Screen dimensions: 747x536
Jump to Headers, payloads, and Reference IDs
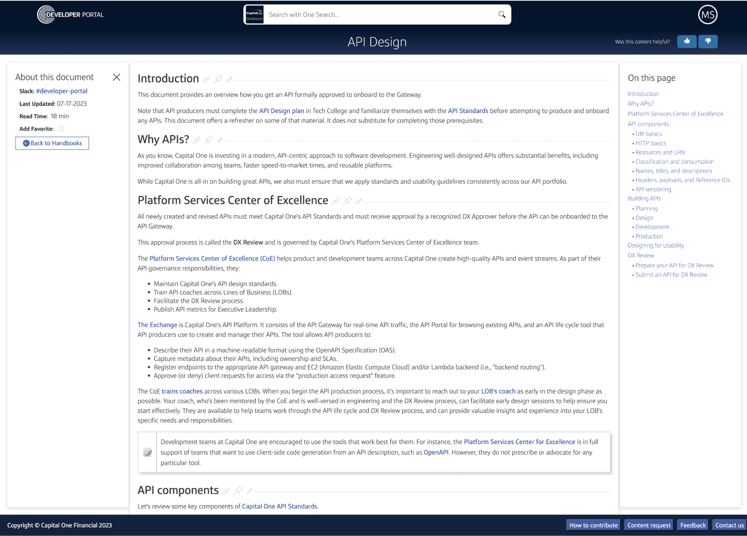pyautogui.click(x=682, y=180)
